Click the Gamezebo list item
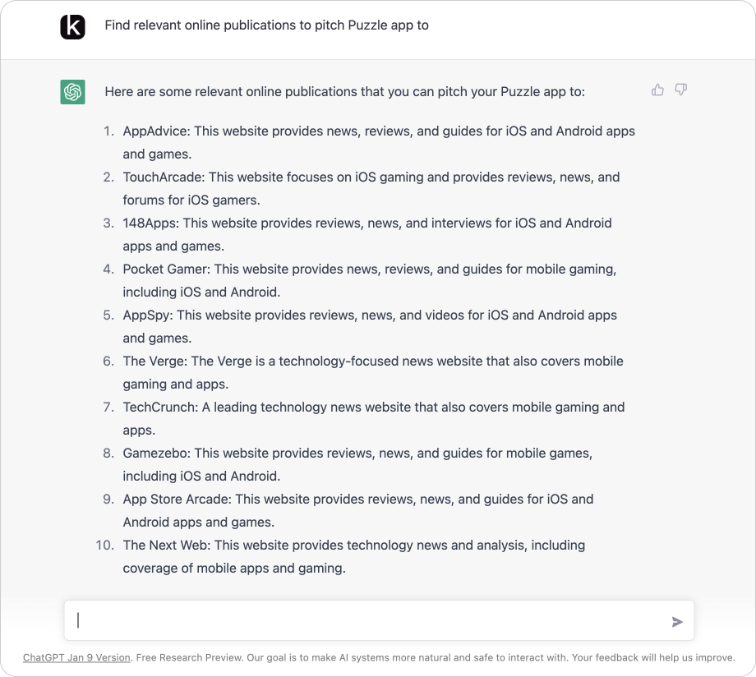The height and width of the screenshot is (677, 756). [x=357, y=464]
